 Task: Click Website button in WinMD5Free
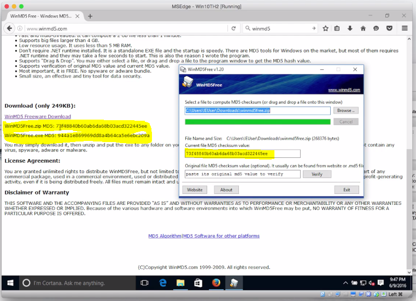point(195,190)
